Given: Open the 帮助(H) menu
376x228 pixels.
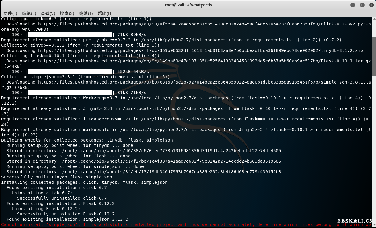Looking at the screenshot, I should (x=105, y=13).
